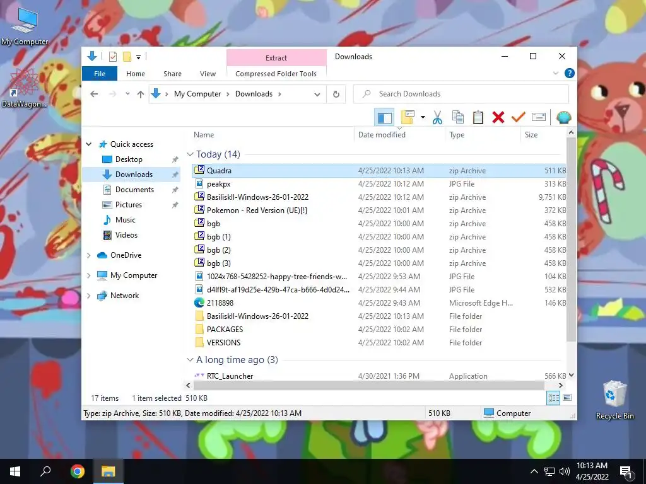Screen dimensions: 646x484
Task: Click the blue download arrow title bar icon
Action: coord(92,56)
